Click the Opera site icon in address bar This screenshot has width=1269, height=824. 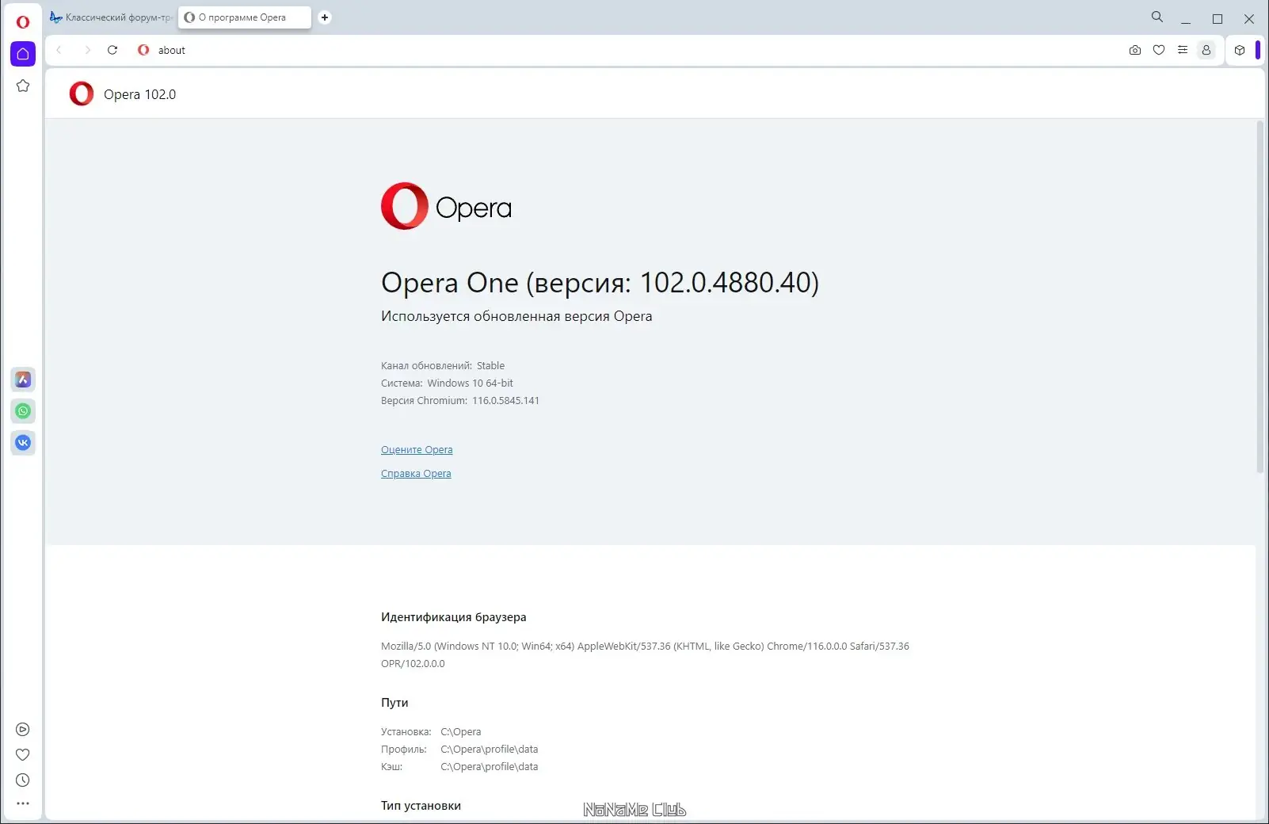143,50
